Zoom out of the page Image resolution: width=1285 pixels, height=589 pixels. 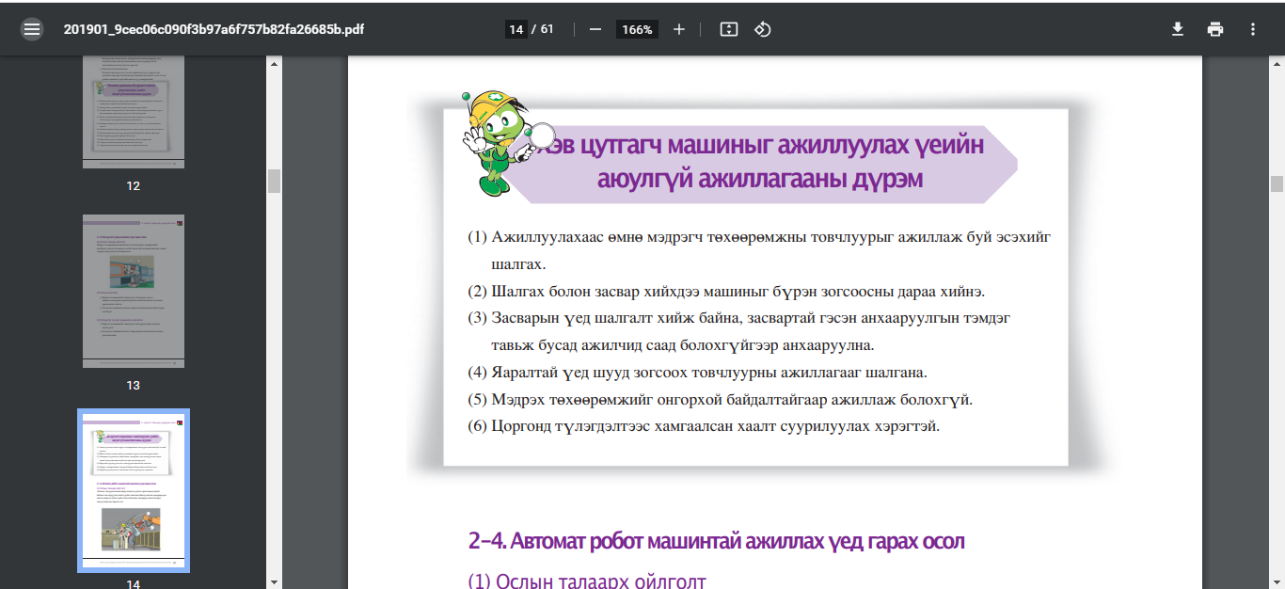pos(597,29)
